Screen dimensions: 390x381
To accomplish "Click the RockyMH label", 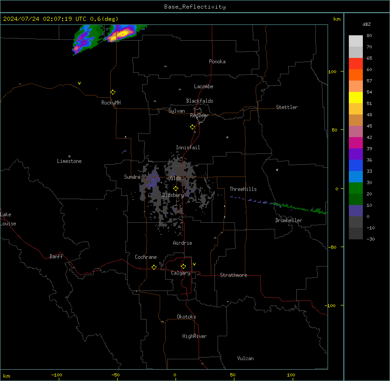I will click(111, 103).
